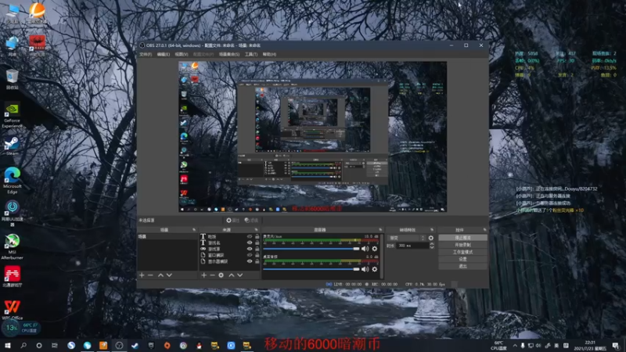Remove selected source with minus icon

(x=212, y=275)
